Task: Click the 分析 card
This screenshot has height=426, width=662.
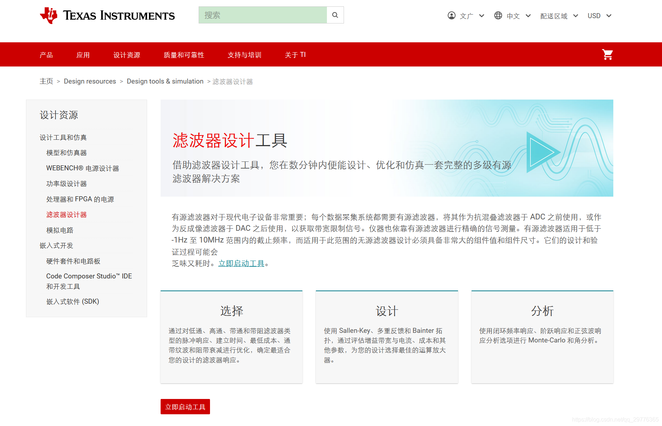Action: tap(542, 337)
